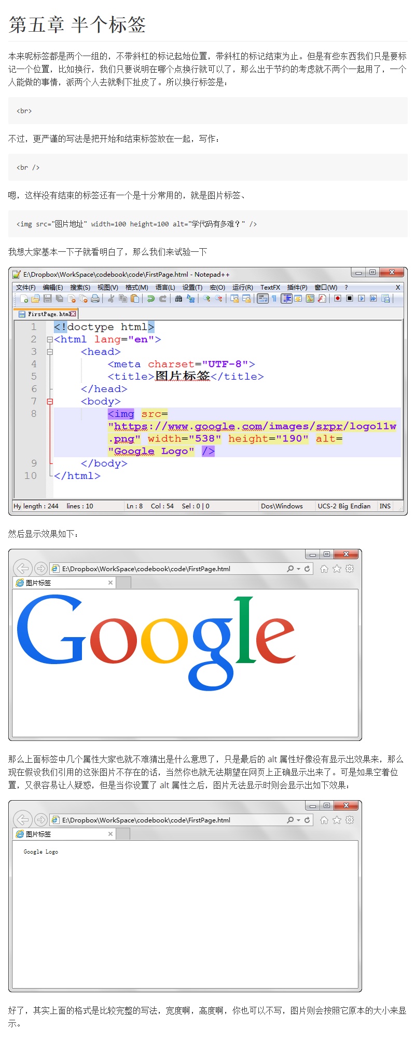
Task: Toggle the indent guide icon in Notepad++
Action: [x=287, y=299]
